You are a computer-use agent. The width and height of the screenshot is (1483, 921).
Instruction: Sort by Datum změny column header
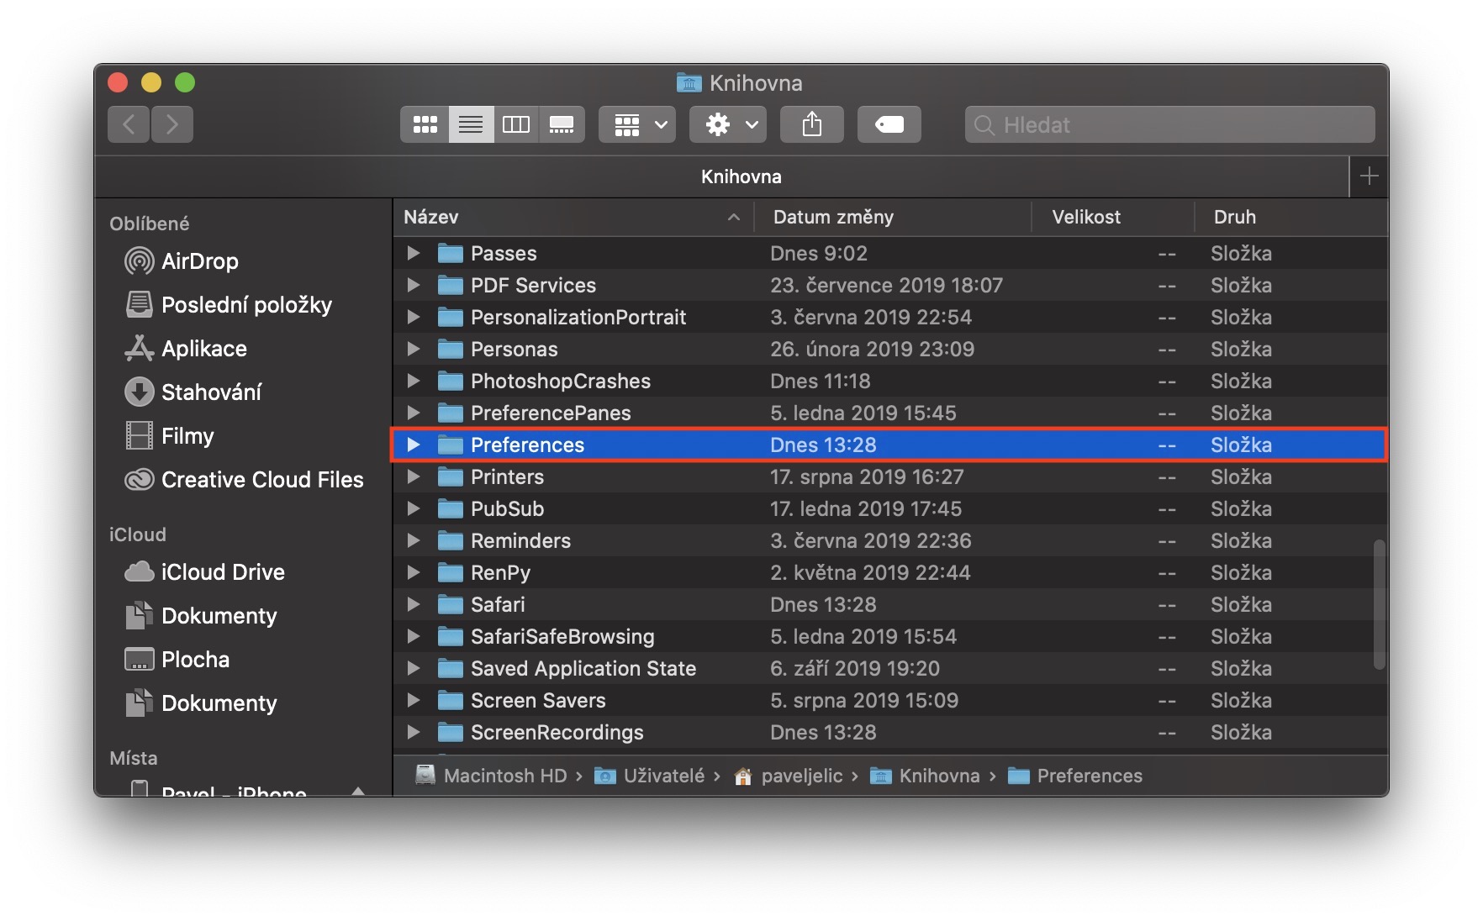pyautogui.click(x=833, y=217)
